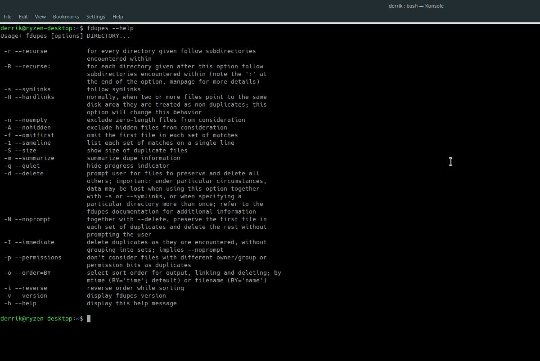Click the '-v --version' option text
Viewport: 540px width, 361px height.
26,296
